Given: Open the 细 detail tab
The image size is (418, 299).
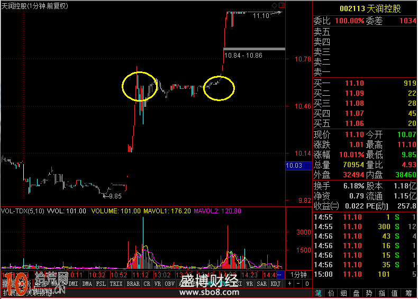Looking at the screenshot, I should (343, 293).
